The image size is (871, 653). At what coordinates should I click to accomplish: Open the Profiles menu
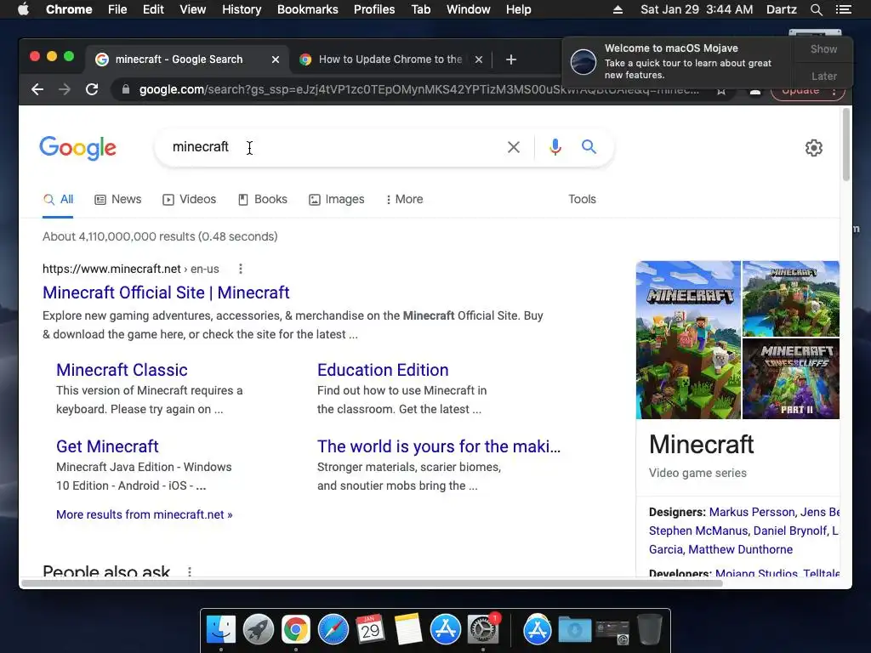click(x=374, y=9)
